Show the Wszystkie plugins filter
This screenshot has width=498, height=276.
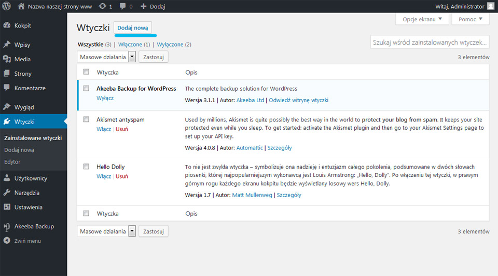click(90, 45)
